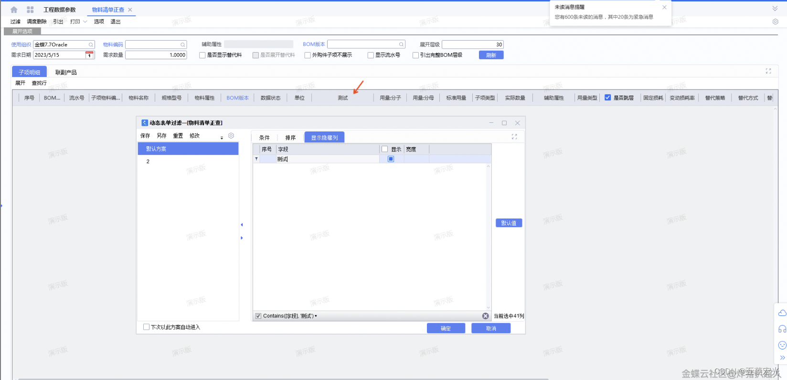The height and width of the screenshot is (380, 787).
Task: Click the 需求数量 input field
Action: 156,55
